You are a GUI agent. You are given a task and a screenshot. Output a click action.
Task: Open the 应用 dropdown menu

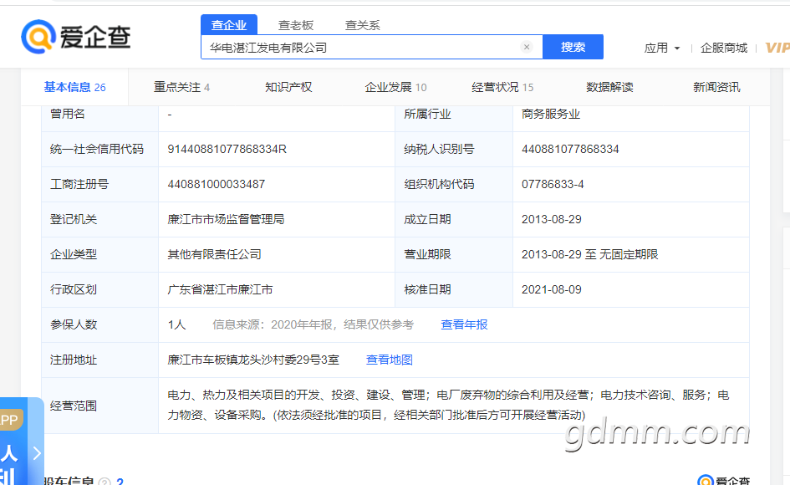(662, 48)
